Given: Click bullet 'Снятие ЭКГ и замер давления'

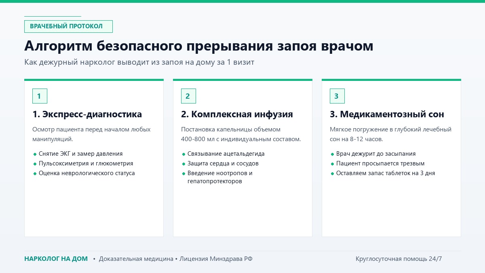Looking at the screenshot, I should [80, 154].
